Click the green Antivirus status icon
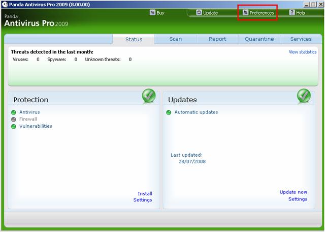Screen dimensions: 325x232 pos(13,112)
